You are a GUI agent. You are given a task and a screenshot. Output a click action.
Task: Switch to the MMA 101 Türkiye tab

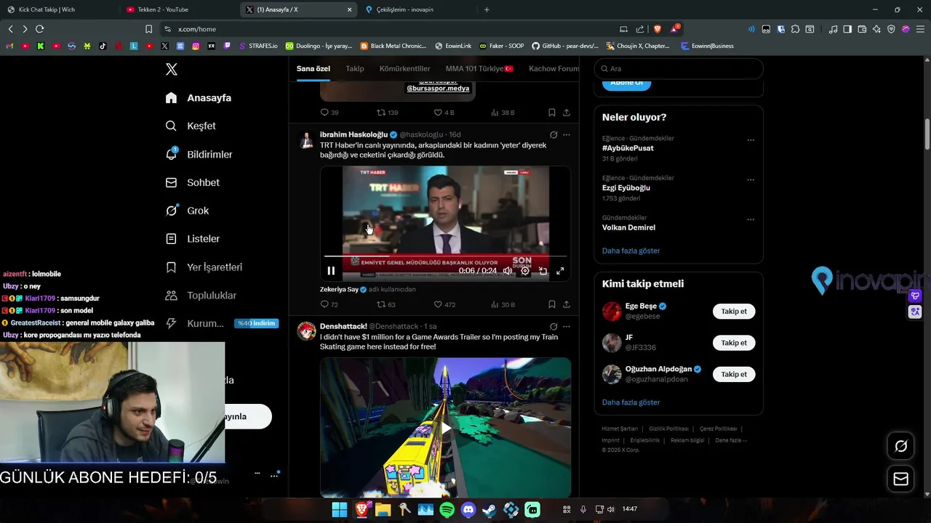pos(479,69)
